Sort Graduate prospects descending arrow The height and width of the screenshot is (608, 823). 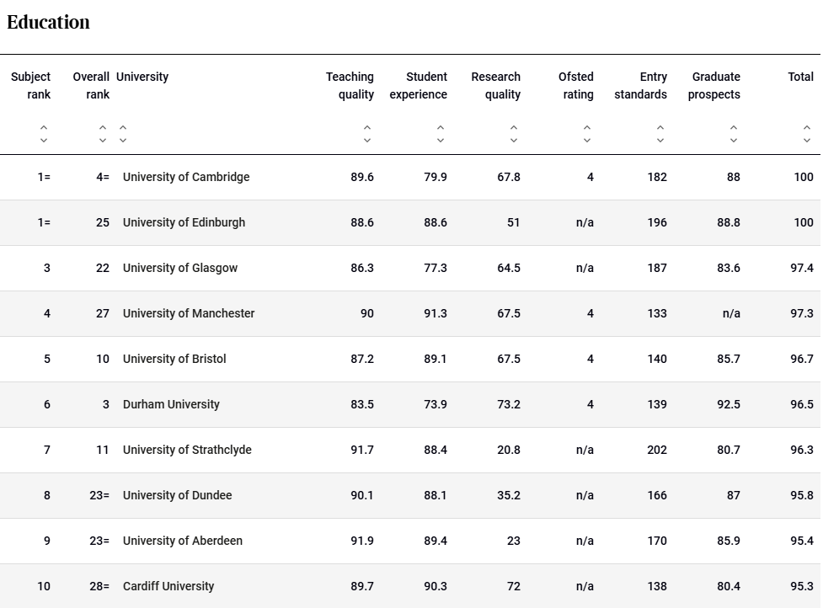tap(734, 140)
